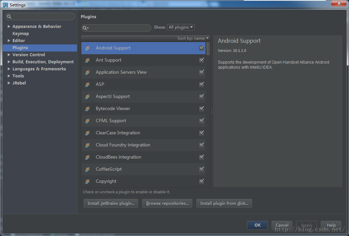Expand the Editor tree arrow

(x=9, y=40)
